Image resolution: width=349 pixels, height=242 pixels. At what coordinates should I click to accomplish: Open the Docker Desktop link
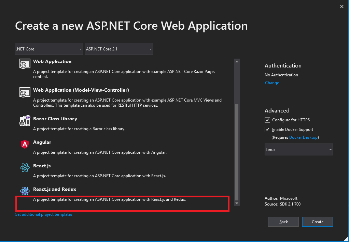click(303, 137)
